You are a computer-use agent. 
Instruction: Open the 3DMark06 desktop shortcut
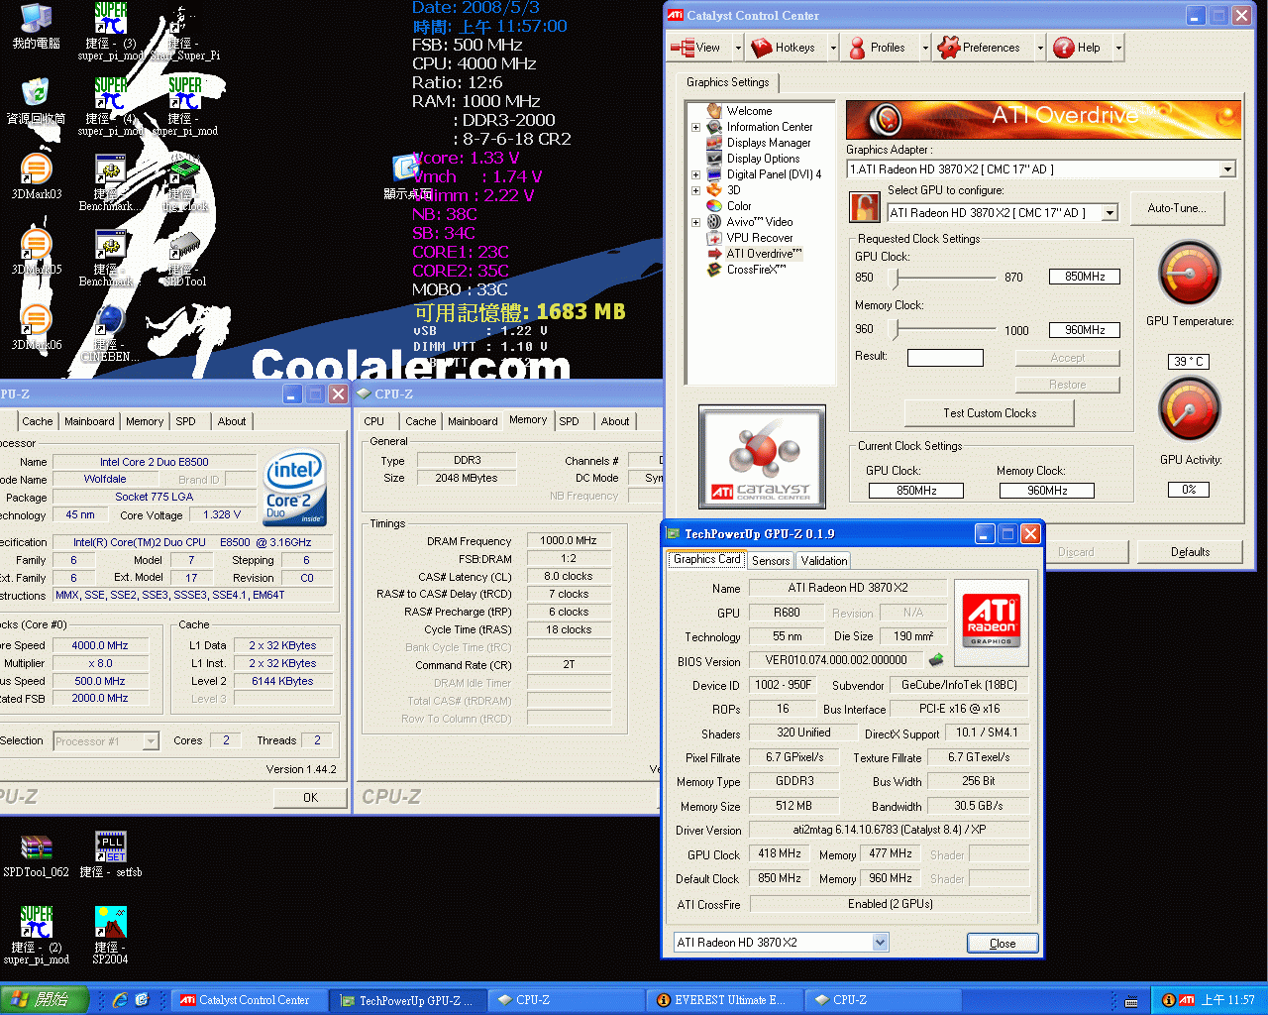tap(36, 322)
